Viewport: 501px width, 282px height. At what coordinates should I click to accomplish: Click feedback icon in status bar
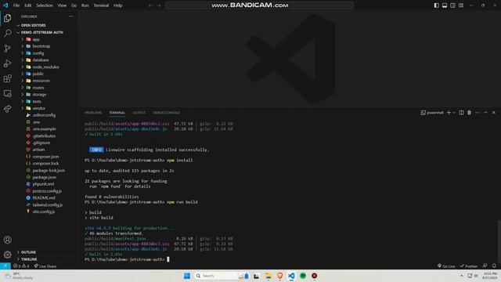tap(485, 266)
